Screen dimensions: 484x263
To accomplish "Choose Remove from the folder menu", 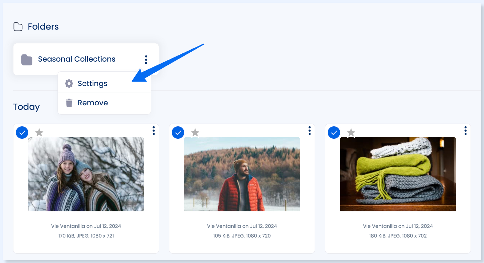I will [104, 103].
